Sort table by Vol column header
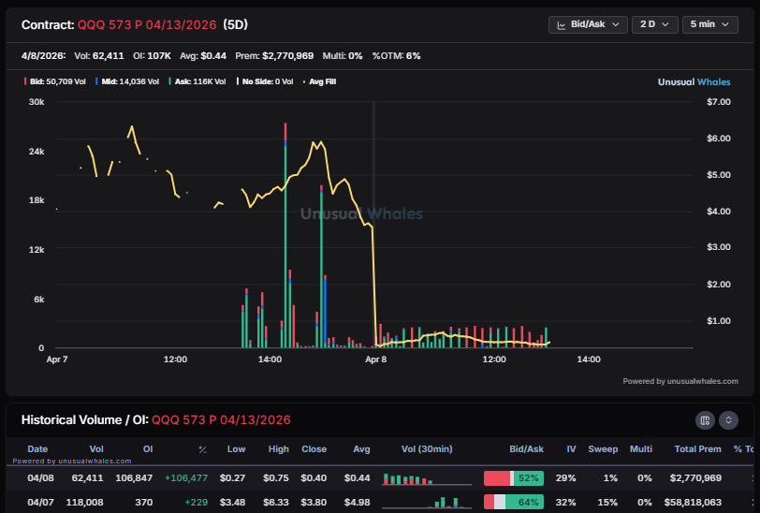 coord(96,449)
